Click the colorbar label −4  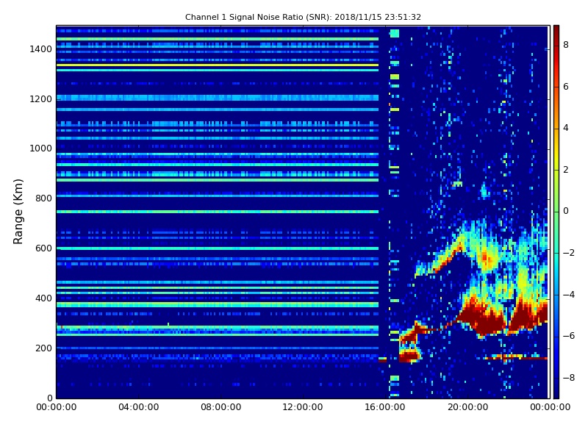point(568,295)
